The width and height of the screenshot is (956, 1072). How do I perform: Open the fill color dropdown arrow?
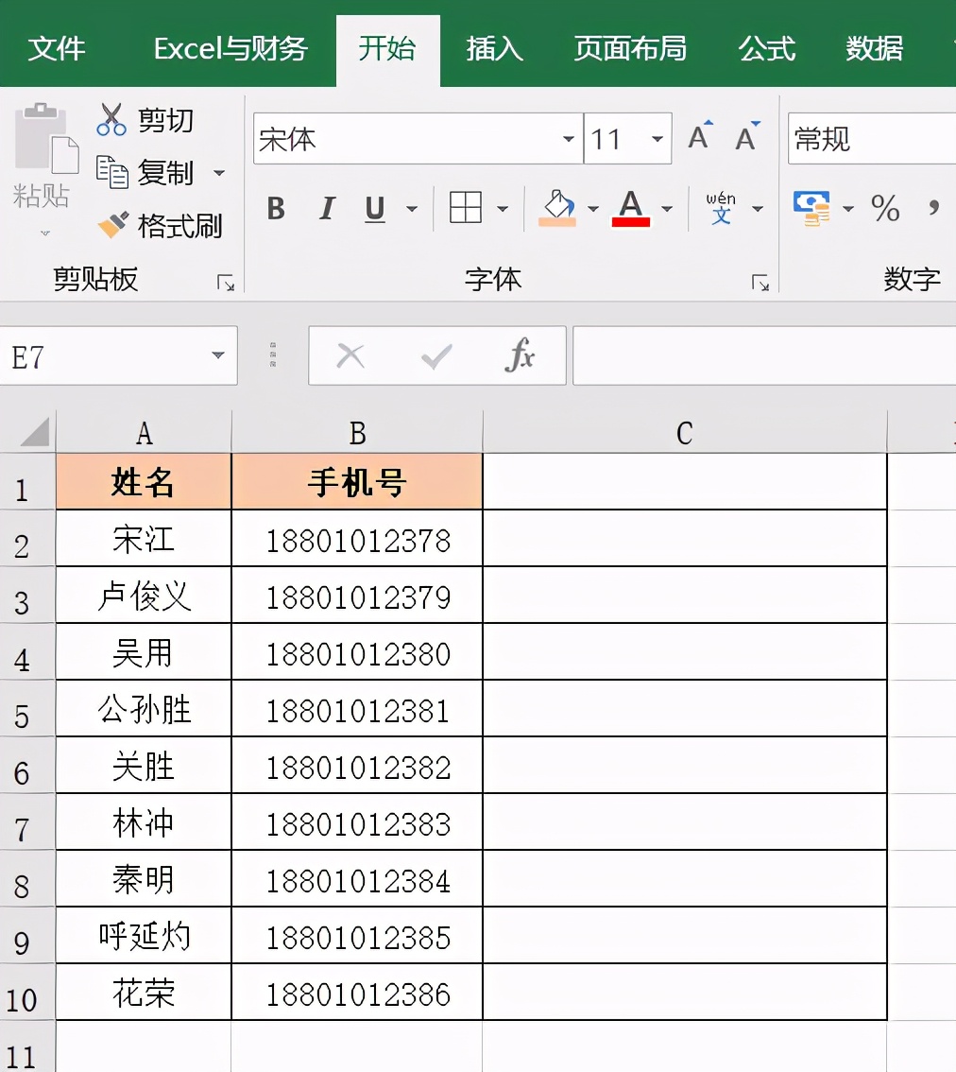[x=592, y=210]
